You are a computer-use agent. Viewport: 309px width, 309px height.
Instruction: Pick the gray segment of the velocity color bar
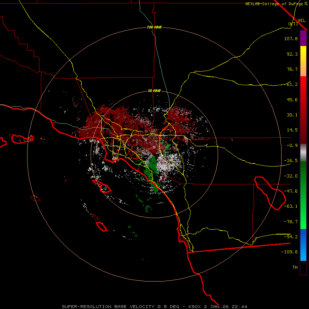tap(303, 153)
